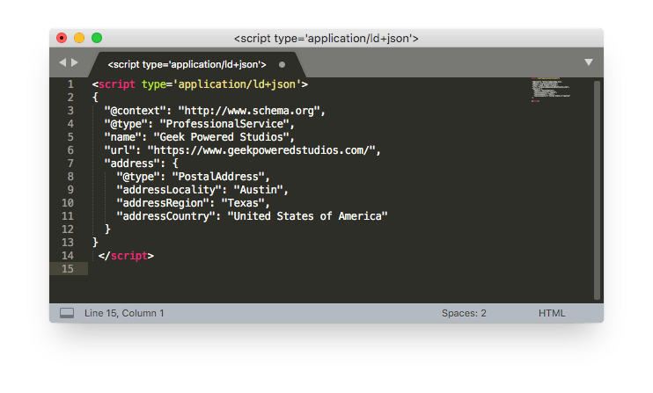
Task: Click "PostalAddress" value
Action: pyautogui.click(x=217, y=177)
